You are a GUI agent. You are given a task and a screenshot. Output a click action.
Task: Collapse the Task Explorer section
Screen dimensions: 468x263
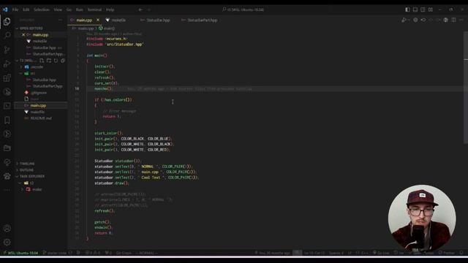pos(31,177)
